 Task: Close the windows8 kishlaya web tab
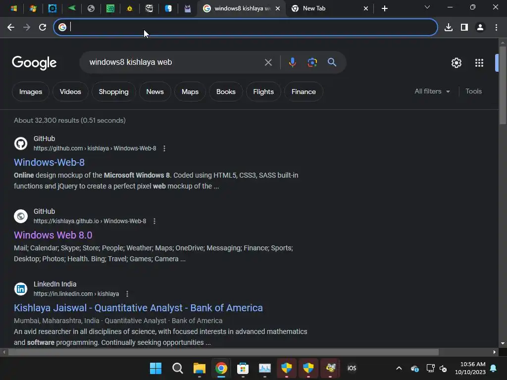coord(278,8)
